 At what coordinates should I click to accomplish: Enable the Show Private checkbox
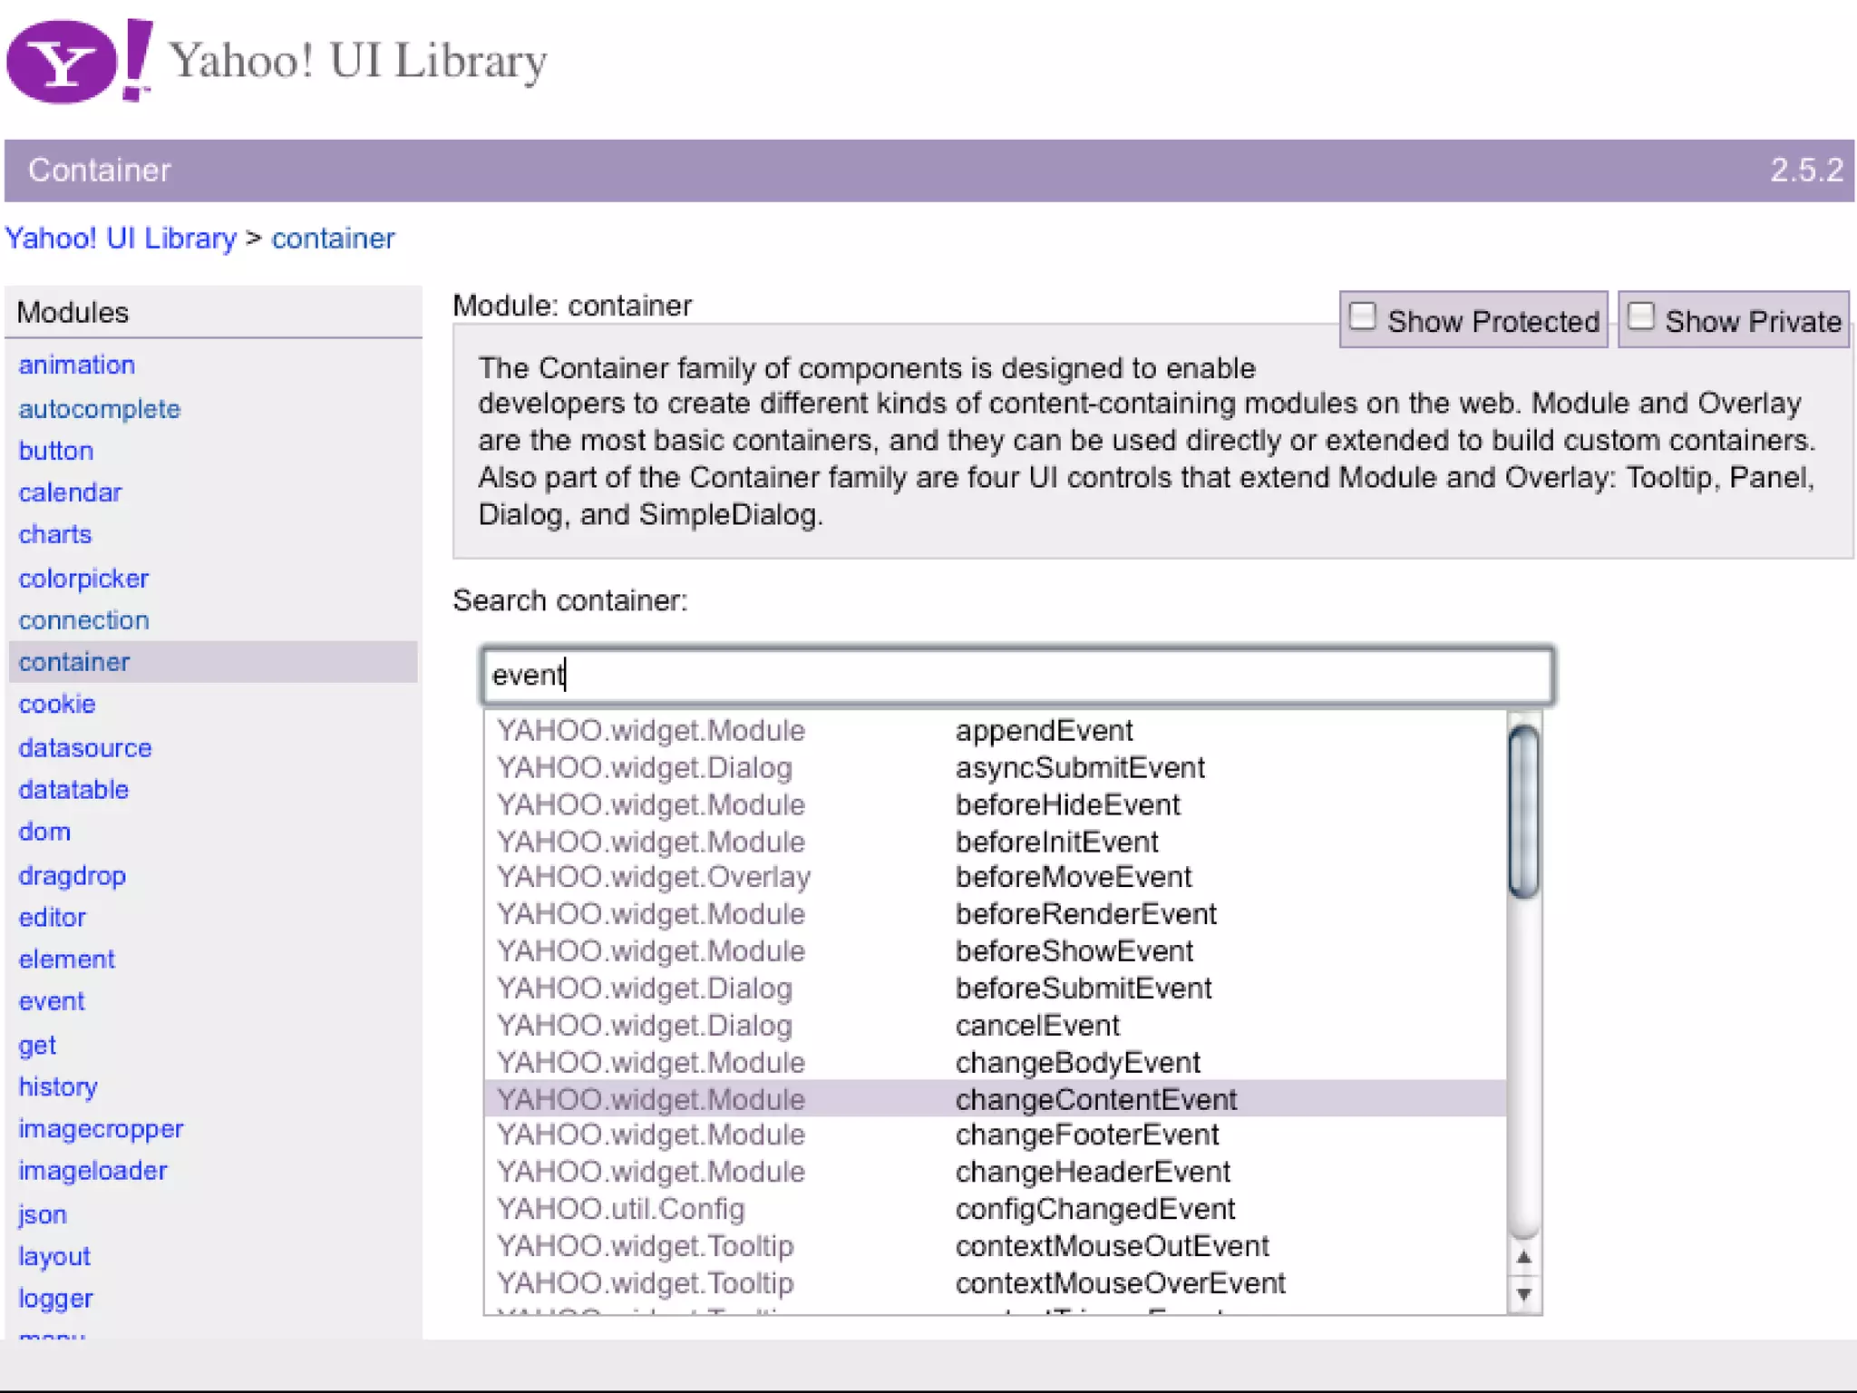coord(1640,317)
